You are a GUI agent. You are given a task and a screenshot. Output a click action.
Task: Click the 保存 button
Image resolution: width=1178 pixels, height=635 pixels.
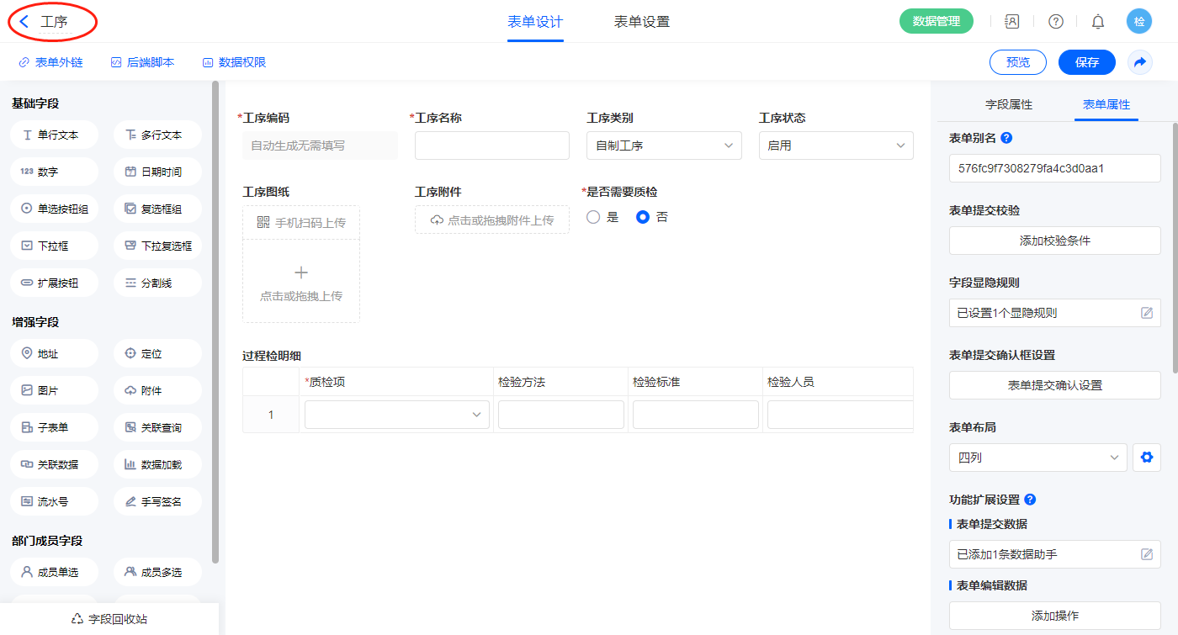1087,62
